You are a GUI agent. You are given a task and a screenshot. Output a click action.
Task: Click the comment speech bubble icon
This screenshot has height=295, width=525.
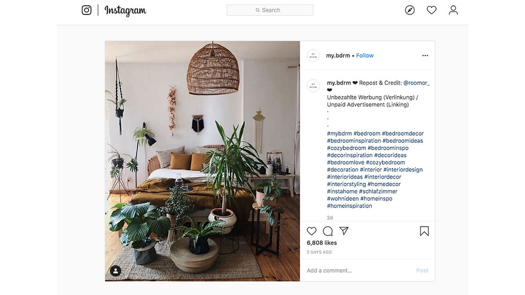click(x=328, y=231)
